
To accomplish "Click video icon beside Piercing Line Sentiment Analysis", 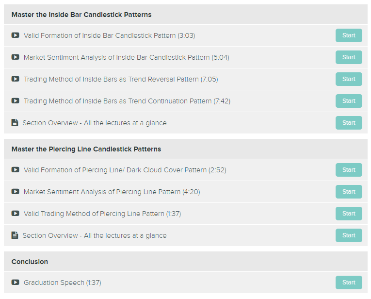I will [16, 192].
